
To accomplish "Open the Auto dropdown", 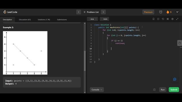I will coord(104,19).
